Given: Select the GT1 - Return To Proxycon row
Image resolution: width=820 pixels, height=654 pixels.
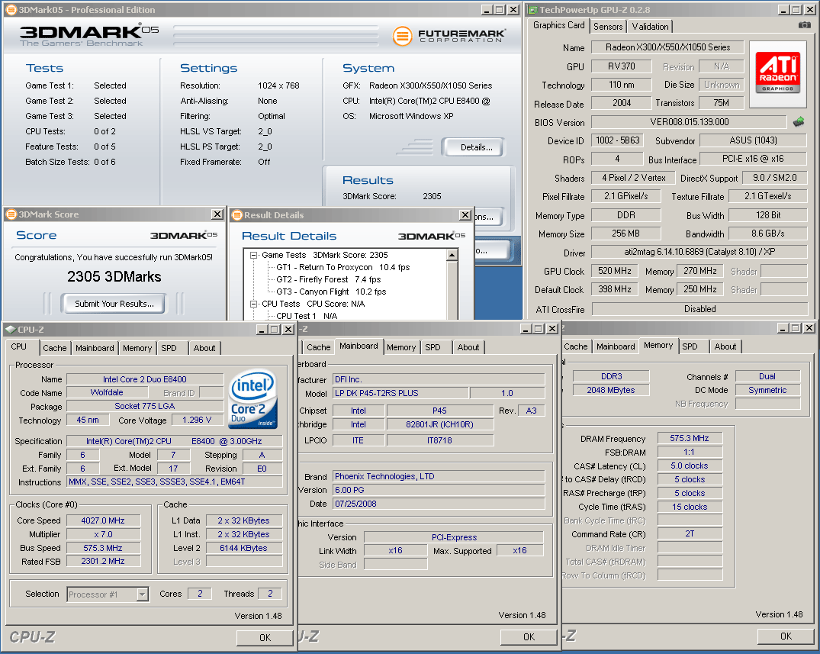Looking at the screenshot, I should click(x=342, y=267).
